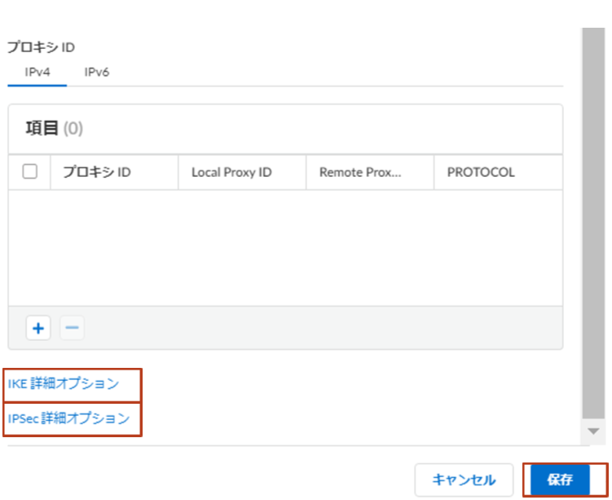Click the vertical scrollbar thumb
This screenshot has height=500, width=612.
pos(593,223)
